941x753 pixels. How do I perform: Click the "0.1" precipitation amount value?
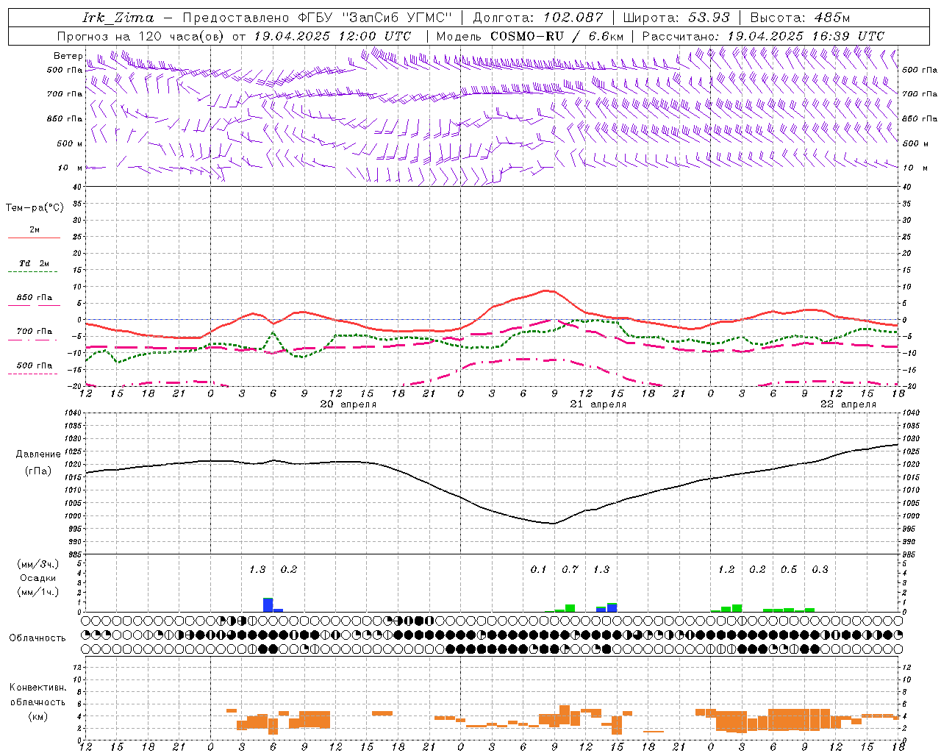click(x=539, y=569)
